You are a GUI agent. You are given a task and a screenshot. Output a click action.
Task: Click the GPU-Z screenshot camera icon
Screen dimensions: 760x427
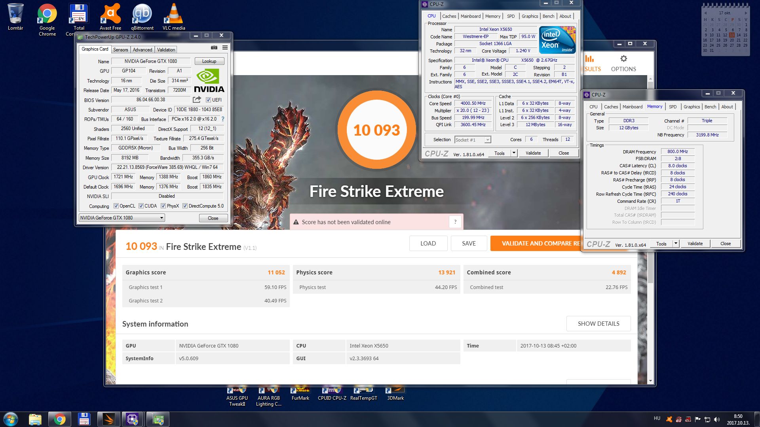click(214, 47)
